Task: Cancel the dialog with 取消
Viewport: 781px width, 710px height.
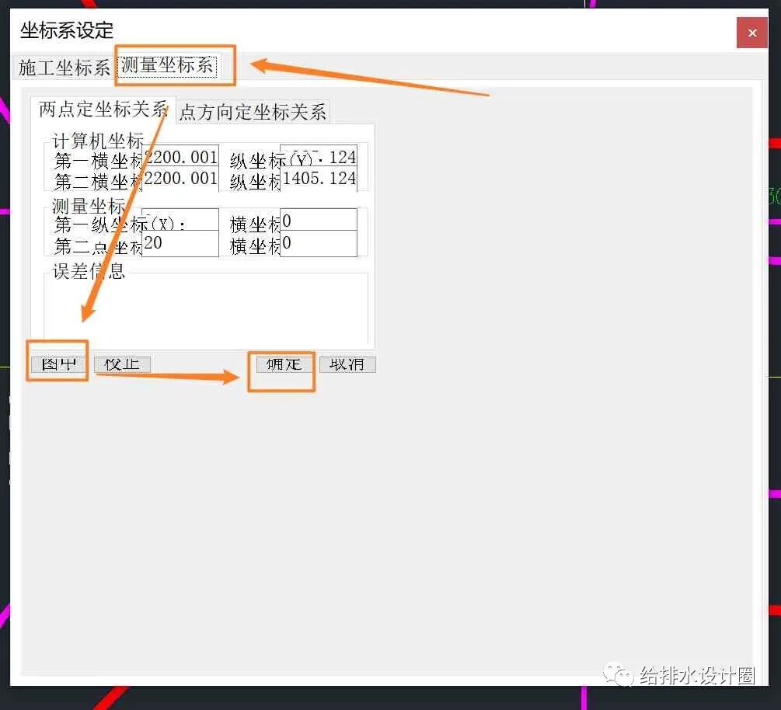Action: point(347,364)
